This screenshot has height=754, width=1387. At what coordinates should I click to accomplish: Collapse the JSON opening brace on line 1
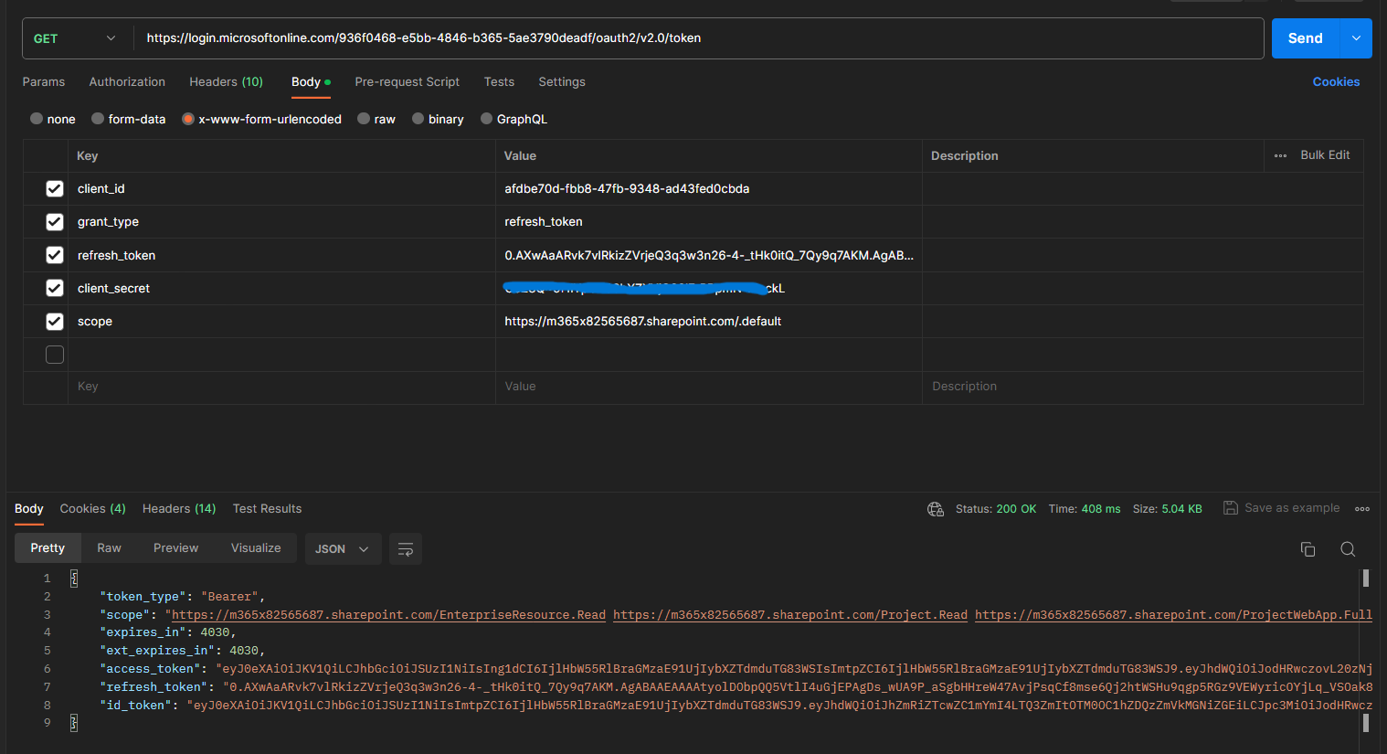pos(74,578)
